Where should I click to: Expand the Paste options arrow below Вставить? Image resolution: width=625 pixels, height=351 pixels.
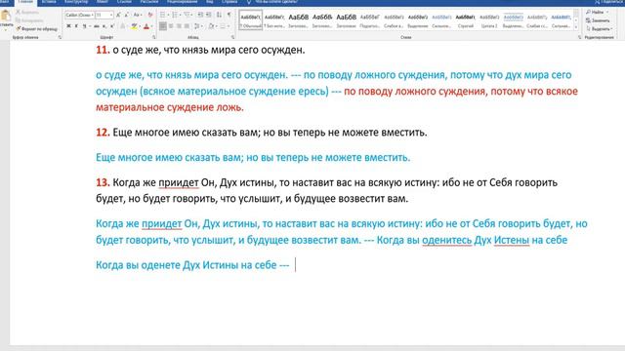pos(6,30)
